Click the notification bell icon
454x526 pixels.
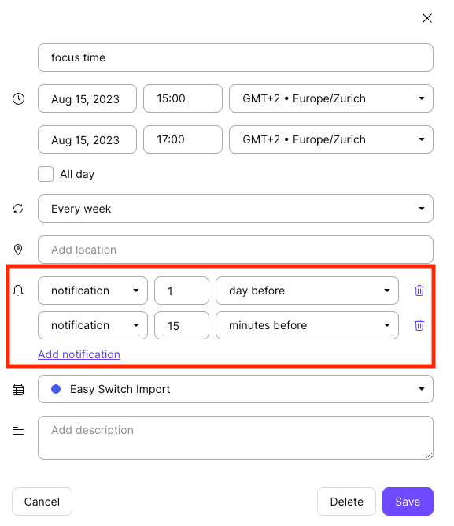click(18, 291)
